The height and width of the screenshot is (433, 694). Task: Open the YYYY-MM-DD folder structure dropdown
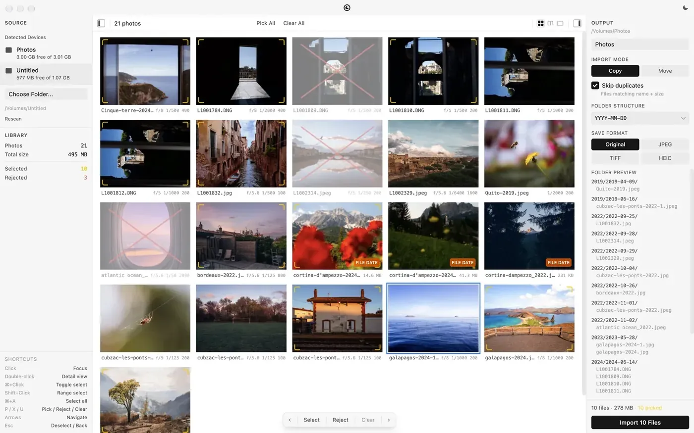[640, 118]
